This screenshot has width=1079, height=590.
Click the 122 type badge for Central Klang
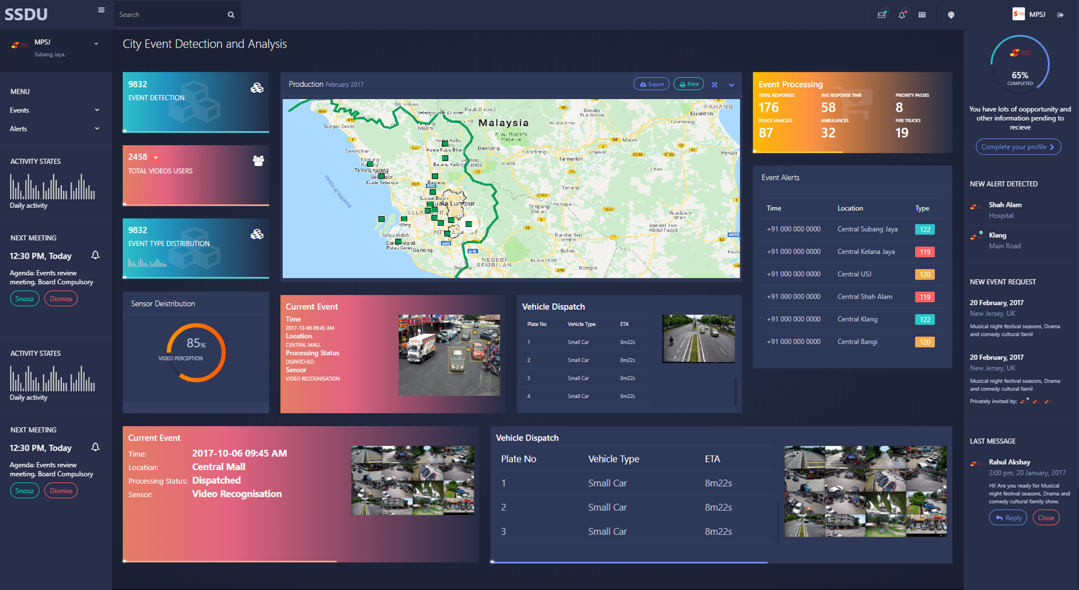[924, 320]
